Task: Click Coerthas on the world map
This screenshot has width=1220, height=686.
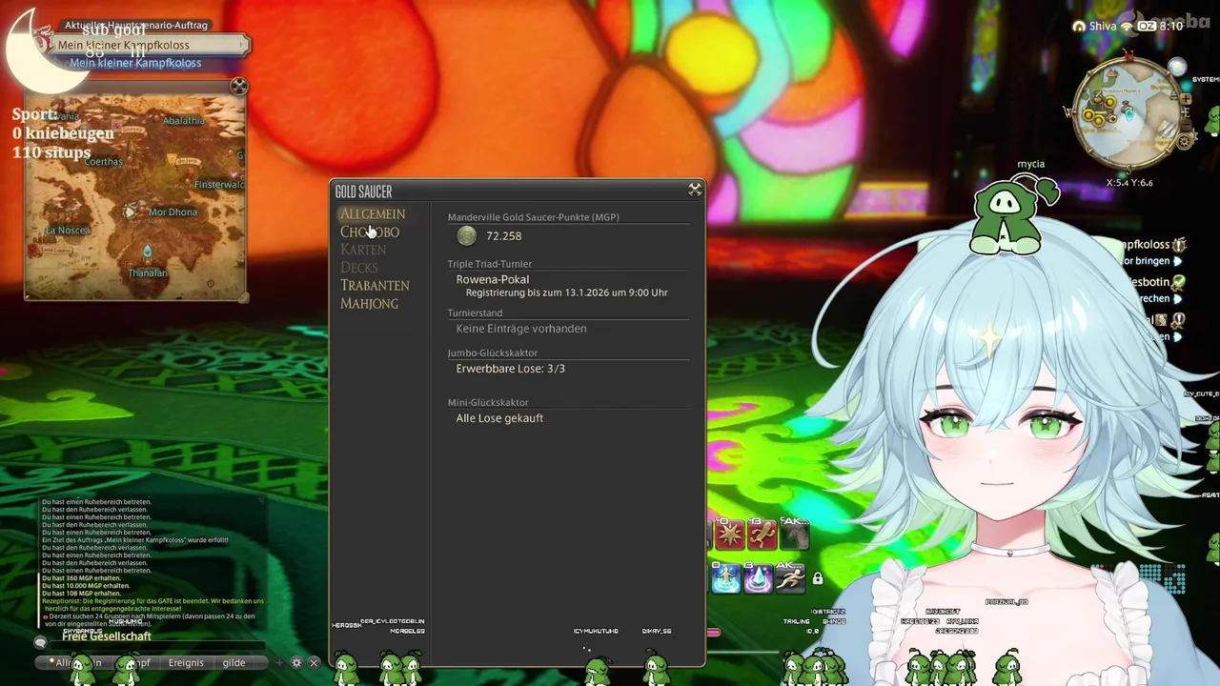Action: pyautogui.click(x=104, y=162)
